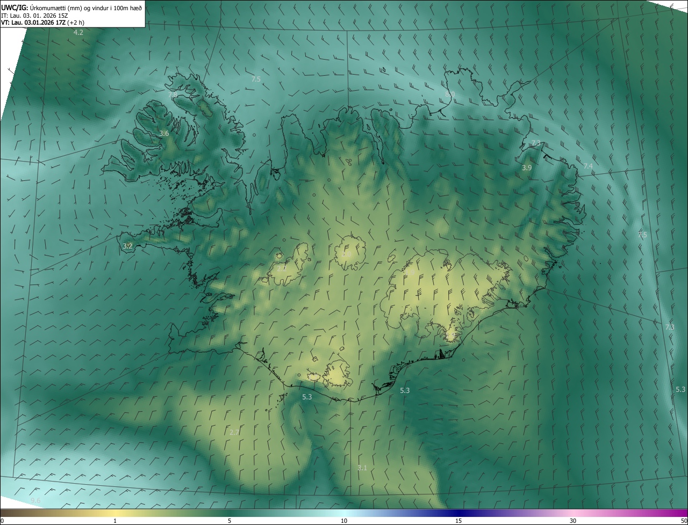Click the 3.6 label on the Westfjords
The height and width of the screenshot is (525, 688).
click(x=164, y=133)
